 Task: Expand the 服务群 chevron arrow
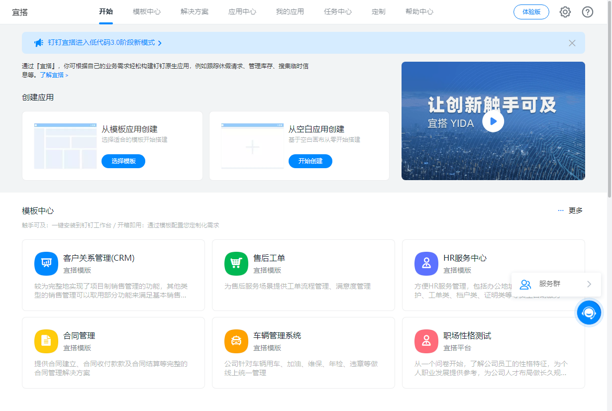pos(589,284)
